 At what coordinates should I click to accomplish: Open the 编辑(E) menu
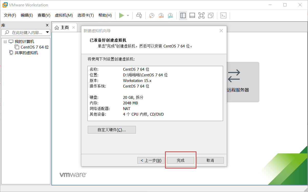(x=27, y=15)
